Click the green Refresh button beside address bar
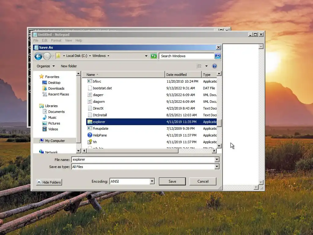Image resolution: width=313 pixels, height=235 pixels. 154,56
